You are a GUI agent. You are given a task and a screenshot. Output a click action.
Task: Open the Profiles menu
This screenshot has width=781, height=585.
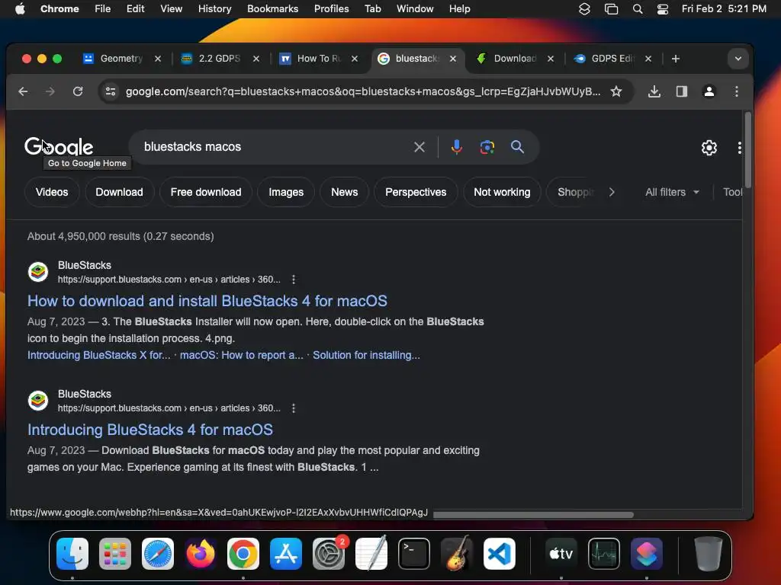pyautogui.click(x=331, y=9)
